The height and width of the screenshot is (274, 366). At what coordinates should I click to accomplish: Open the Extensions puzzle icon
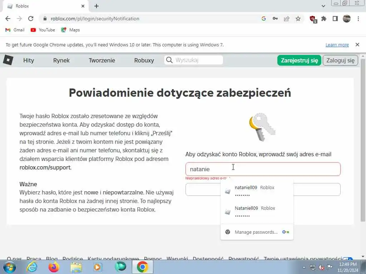coord(324,19)
